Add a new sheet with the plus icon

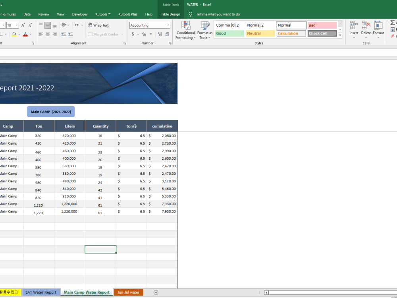pos(156,292)
